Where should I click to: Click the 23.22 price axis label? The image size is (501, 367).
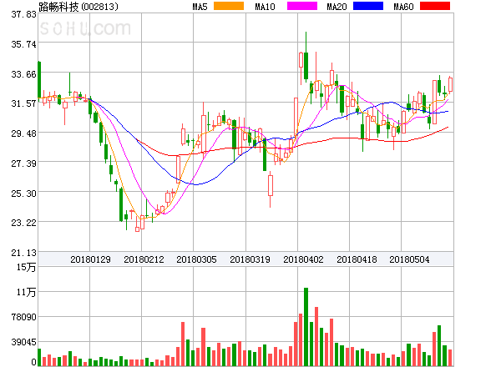[23, 223]
